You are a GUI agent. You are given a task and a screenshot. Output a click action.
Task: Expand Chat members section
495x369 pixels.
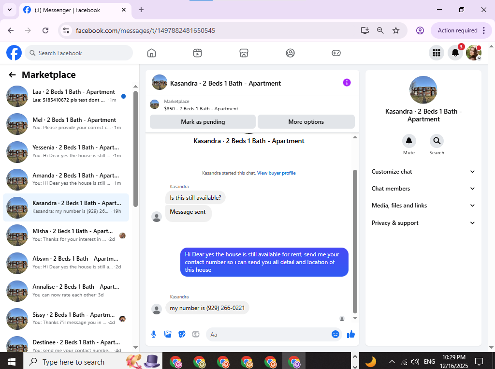[x=423, y=189]
